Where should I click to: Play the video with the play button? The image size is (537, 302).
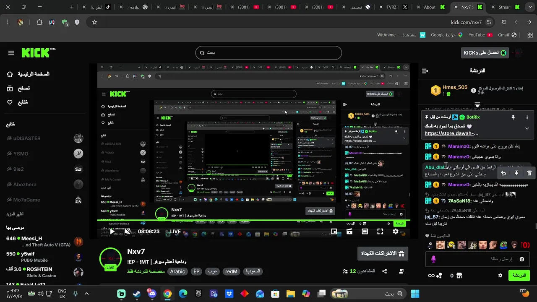[112, 232]
